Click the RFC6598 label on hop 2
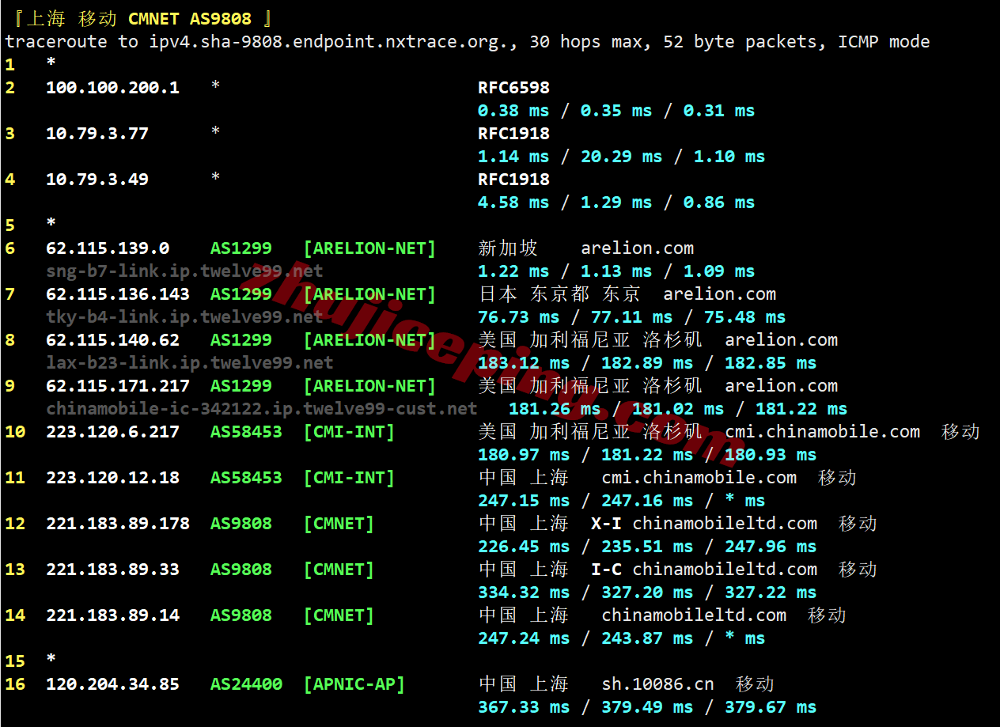 tap(513, 88)
